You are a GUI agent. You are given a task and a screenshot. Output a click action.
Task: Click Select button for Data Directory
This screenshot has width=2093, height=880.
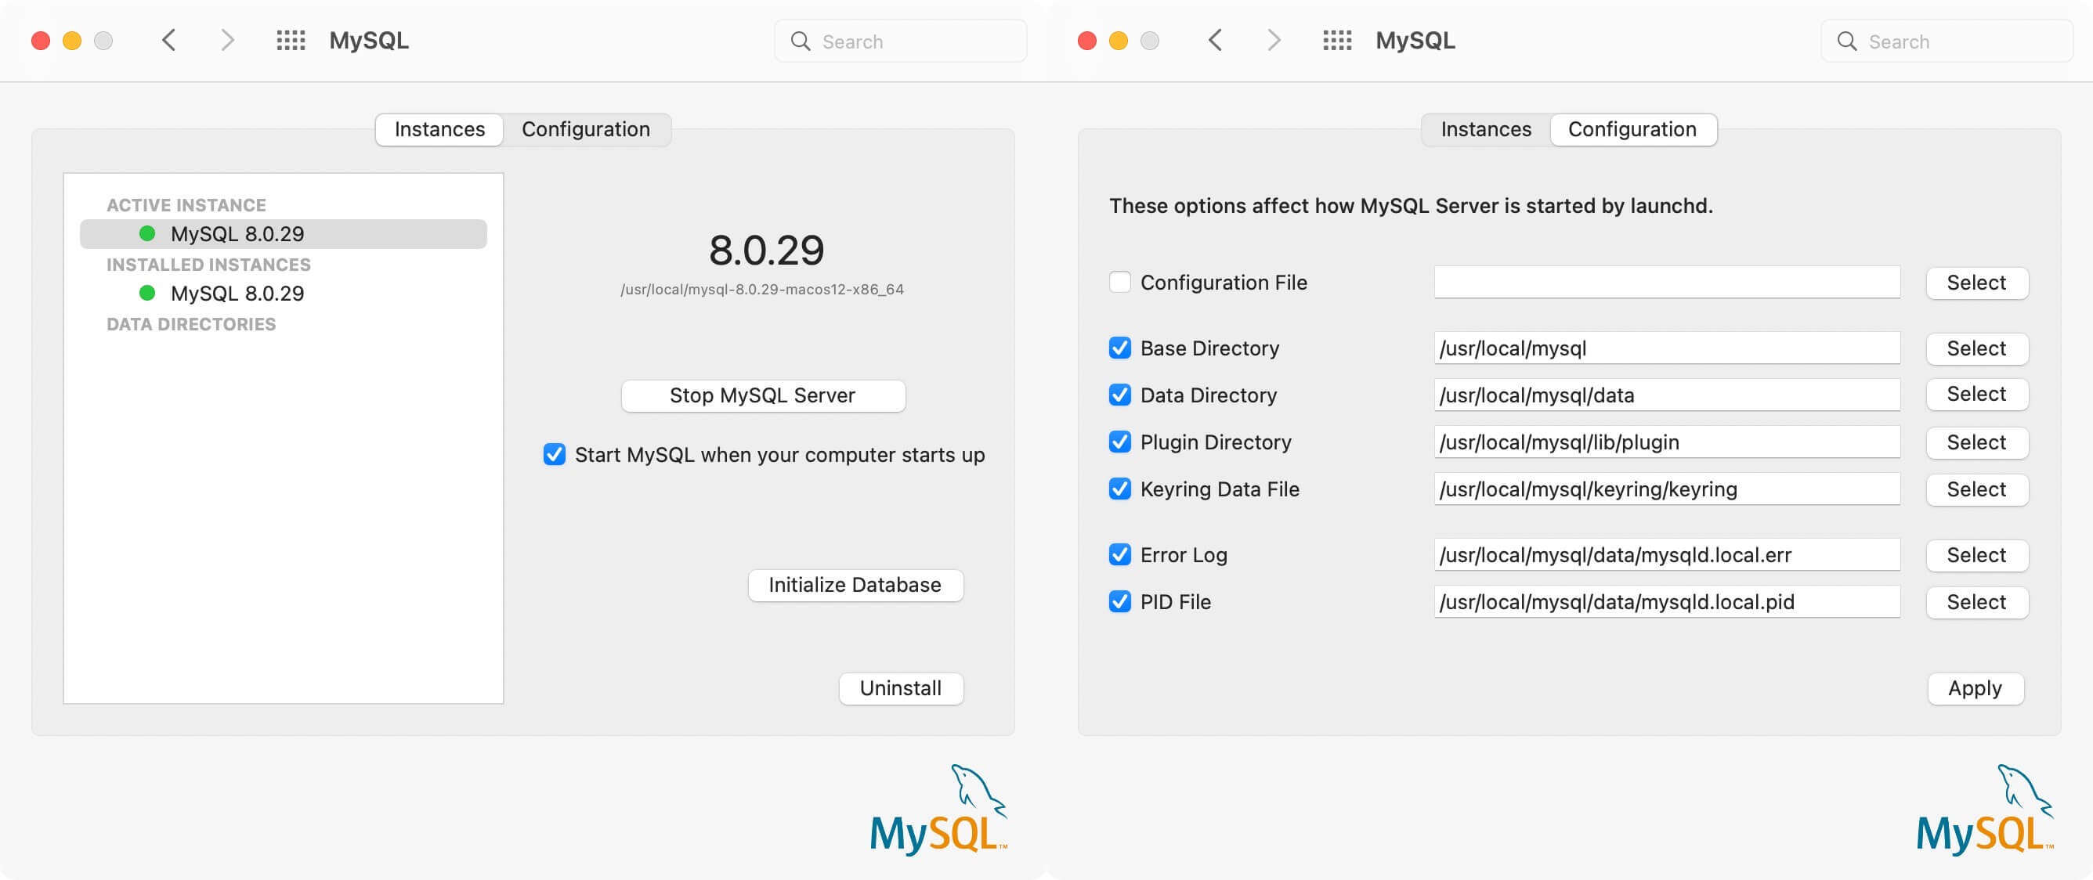point(1976,395)
